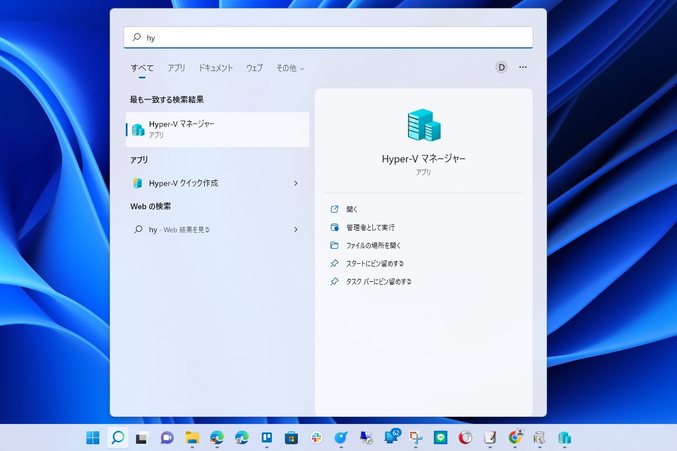Viewport: 677px width, 451px height.
Task: Click the user account D icon
Action: [x=501, y=67]
